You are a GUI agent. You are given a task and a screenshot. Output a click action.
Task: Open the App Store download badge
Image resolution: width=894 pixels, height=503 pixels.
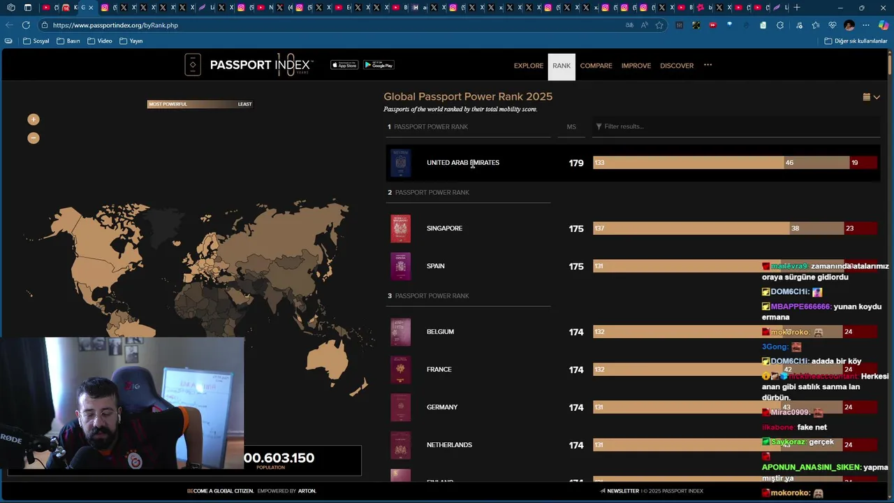tap(344, 65)
